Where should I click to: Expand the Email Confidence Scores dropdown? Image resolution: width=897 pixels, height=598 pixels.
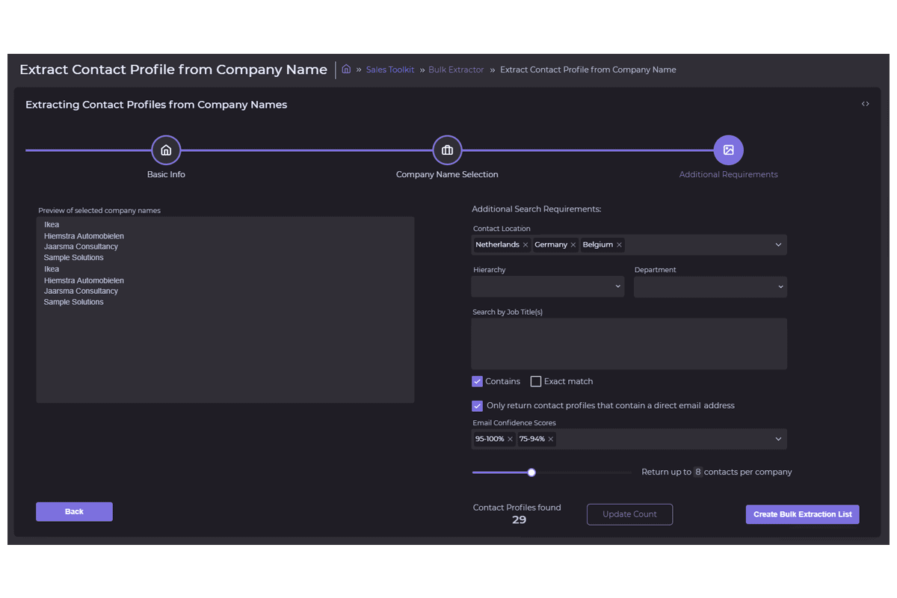pyautogui.click(x=778, y=440)
